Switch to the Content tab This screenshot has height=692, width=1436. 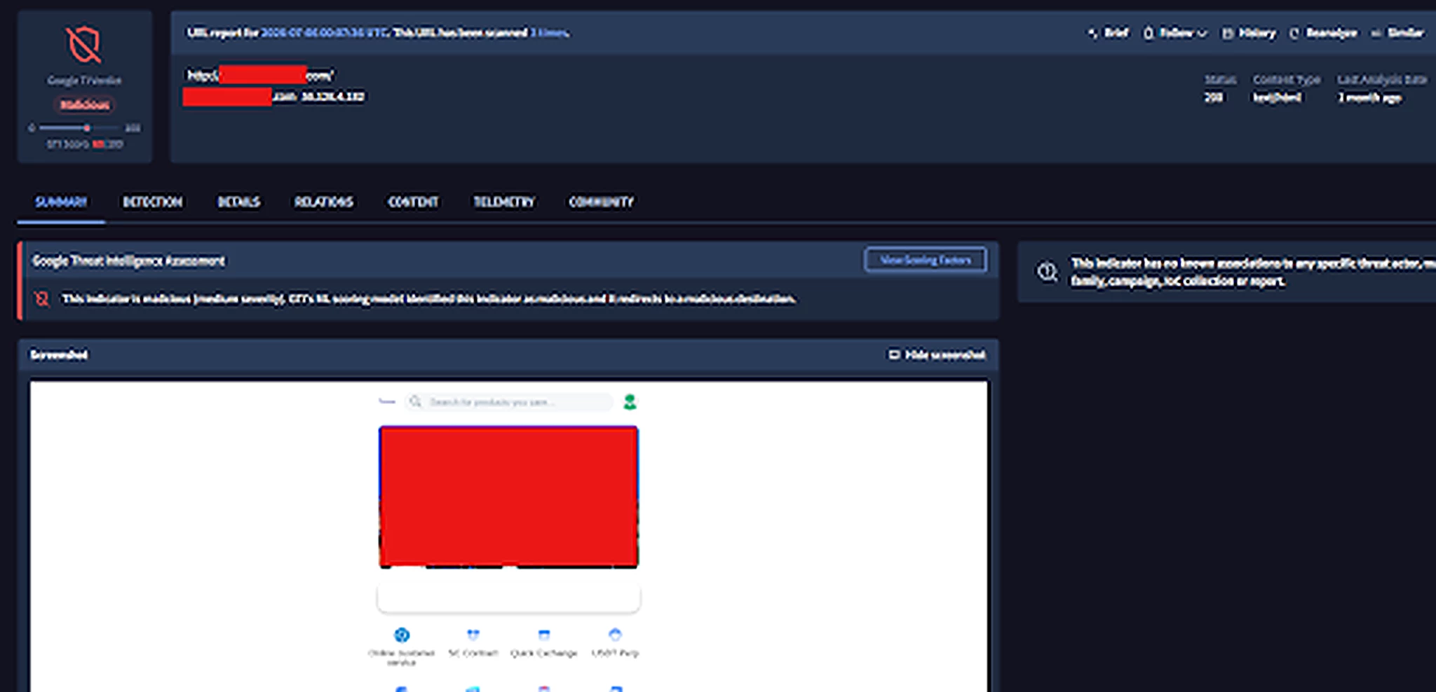click(x=413, y=202)
